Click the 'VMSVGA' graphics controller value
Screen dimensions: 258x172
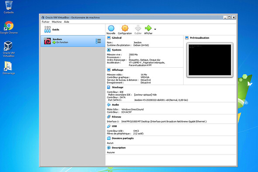(145, 77)
